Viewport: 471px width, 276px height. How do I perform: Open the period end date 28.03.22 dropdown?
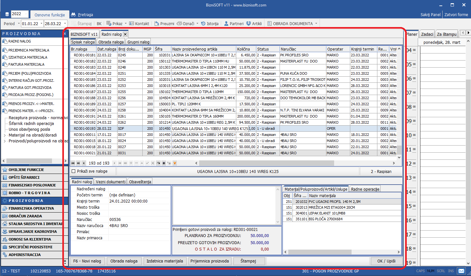(65, 24)
